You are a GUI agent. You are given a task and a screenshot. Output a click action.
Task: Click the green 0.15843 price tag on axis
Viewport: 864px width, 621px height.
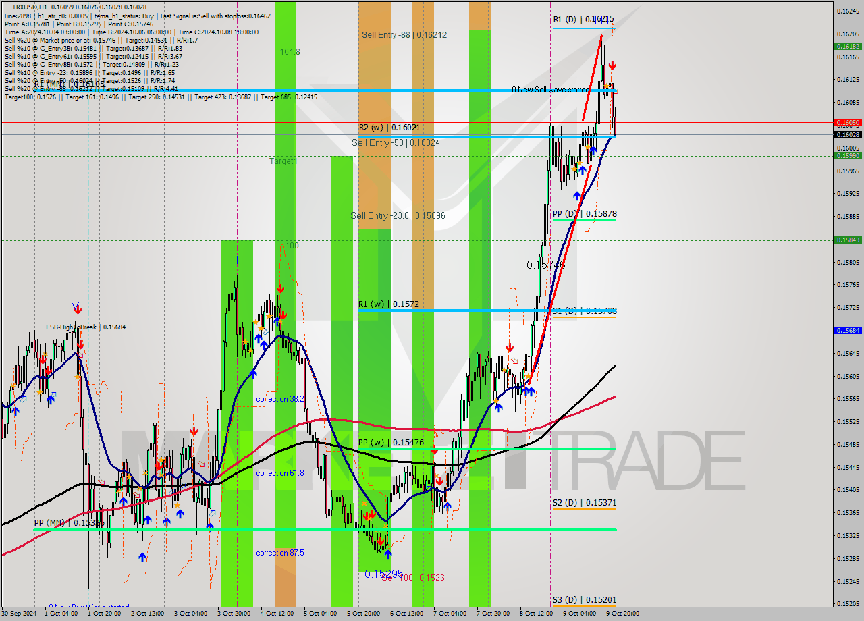coord(847,240)
